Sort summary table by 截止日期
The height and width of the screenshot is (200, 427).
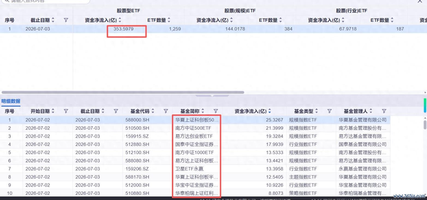(x=53, y=20)
